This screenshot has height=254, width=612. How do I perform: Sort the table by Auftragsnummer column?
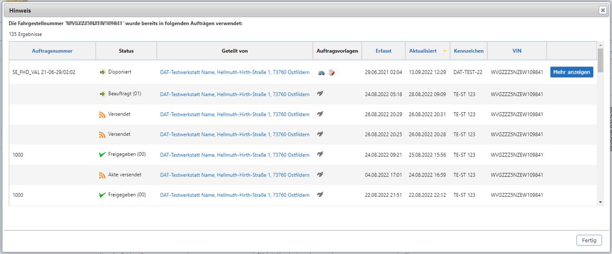pos(52,51)
